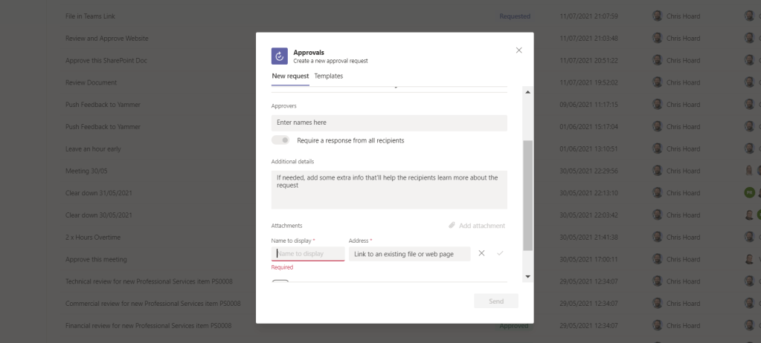Confirm the attachment with checkmark icon
Screen dimensions: 761x343
coord(500,254)
